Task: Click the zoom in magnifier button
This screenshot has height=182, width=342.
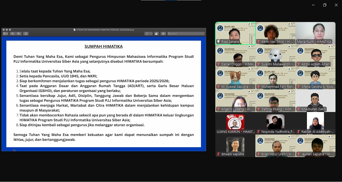Action: coord(19,33)
